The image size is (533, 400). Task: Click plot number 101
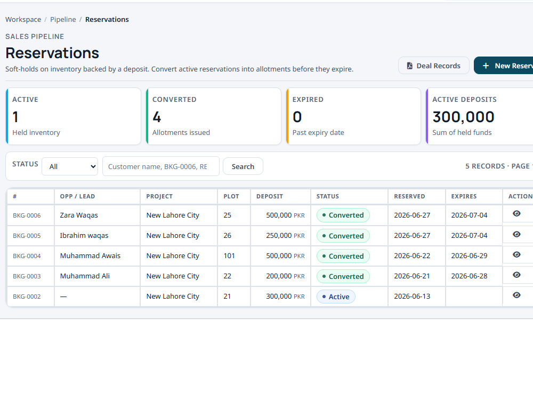229,256
